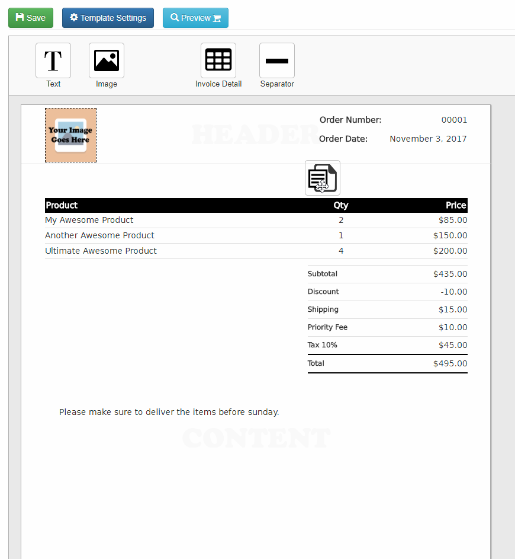Viewport: 515px width, 559px height.
Task: Click the dragged document field icon
Action: click(x=323, y=178)
